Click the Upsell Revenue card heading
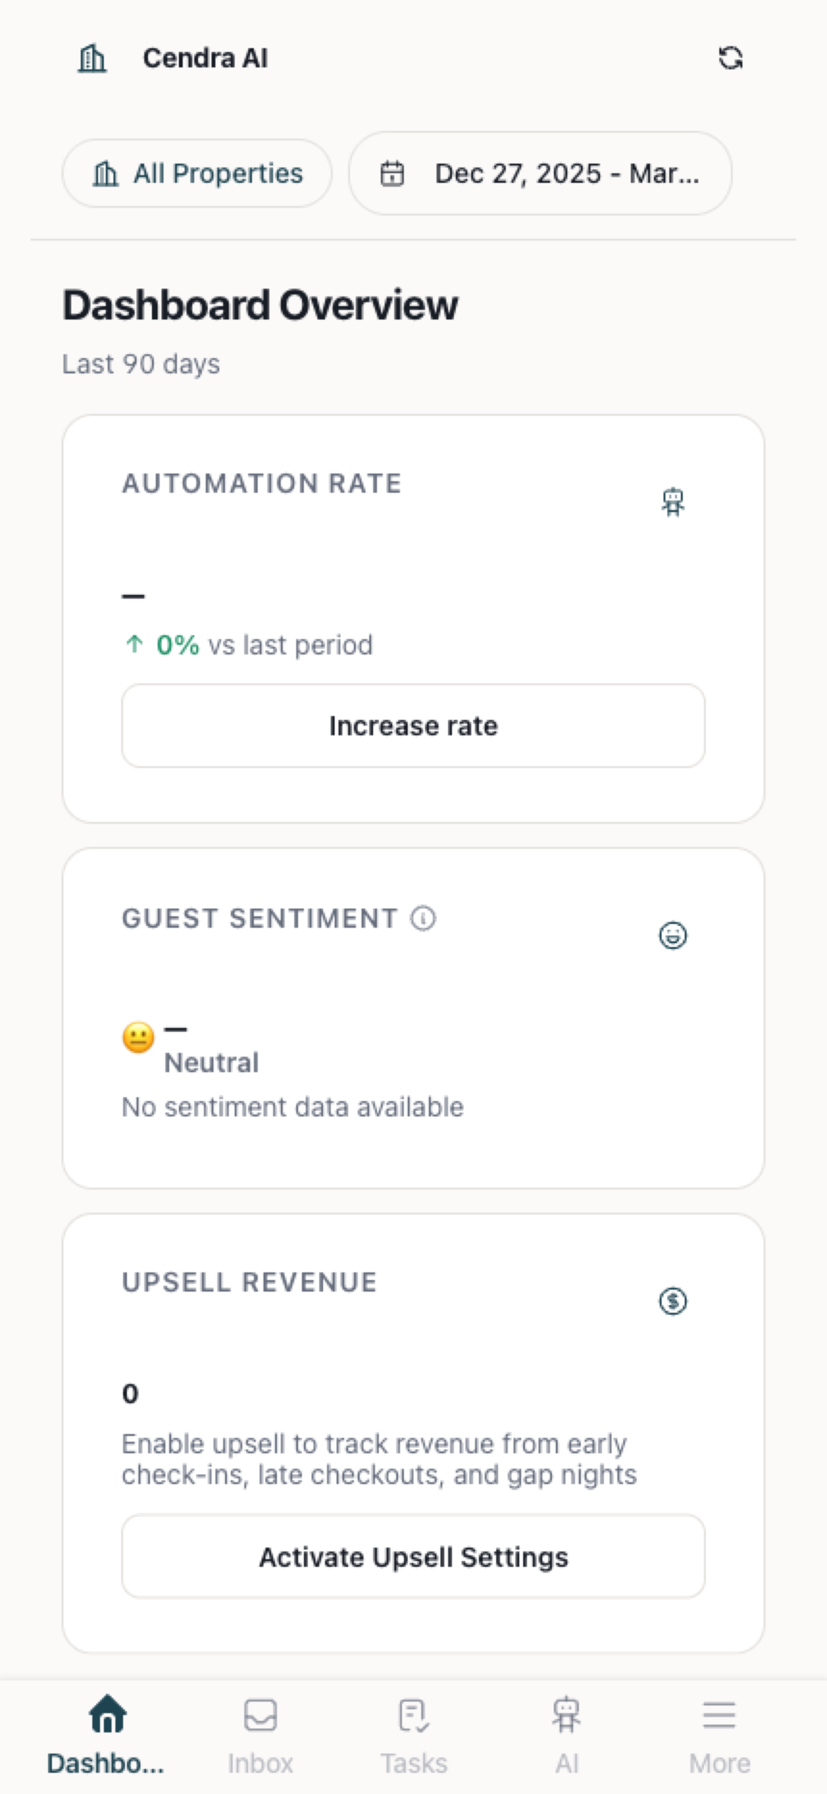This screenshot has height=1794, width=827. (249, 1282)
